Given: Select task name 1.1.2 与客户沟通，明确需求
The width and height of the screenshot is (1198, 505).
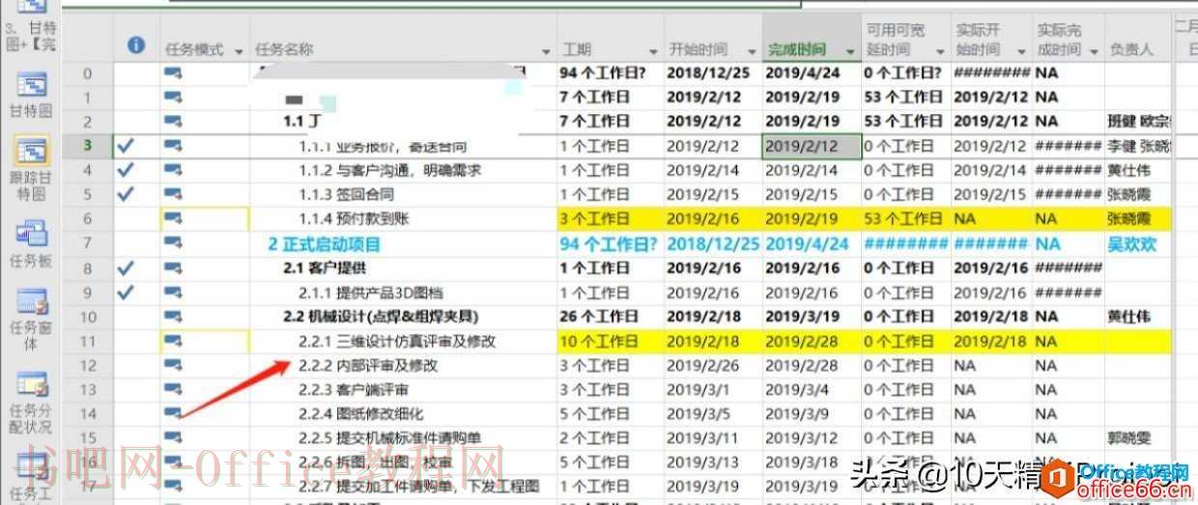Looking at the screenshot, I should [x=389, y=170].
